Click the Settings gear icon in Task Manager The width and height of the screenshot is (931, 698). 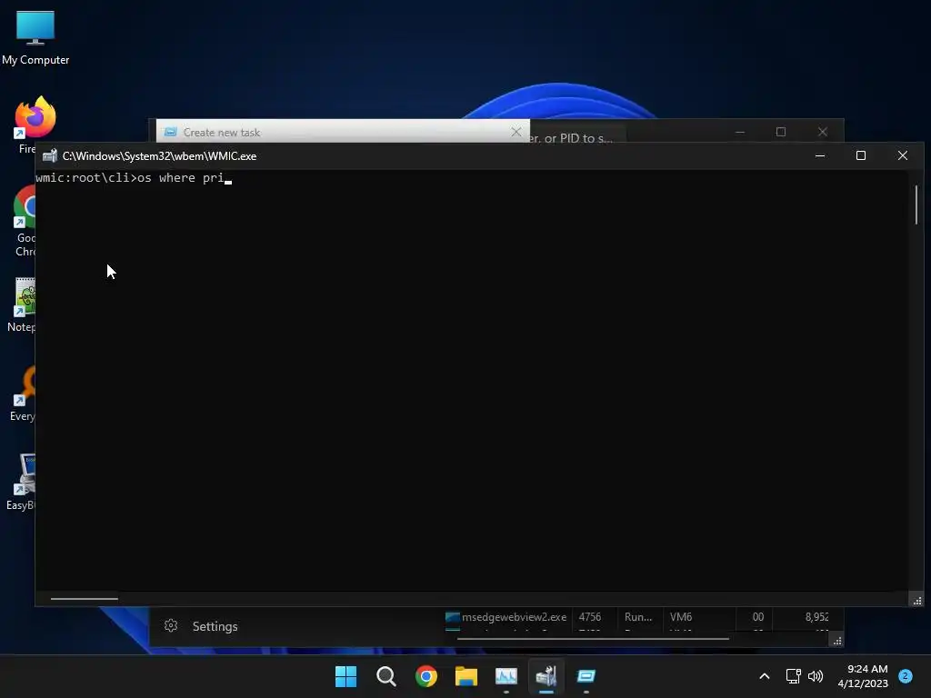point(171,625)
